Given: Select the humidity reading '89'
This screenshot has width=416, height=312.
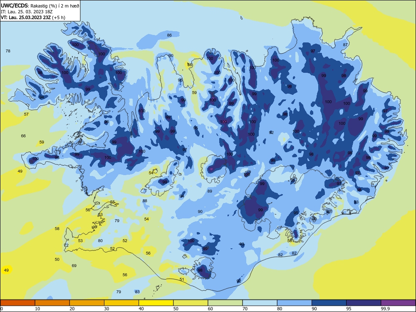Looking at the screenshot, I should coord(210,191).
